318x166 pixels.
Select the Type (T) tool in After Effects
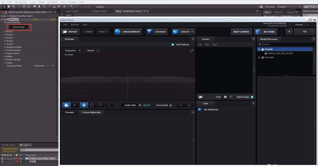click(x=44, y=6)
